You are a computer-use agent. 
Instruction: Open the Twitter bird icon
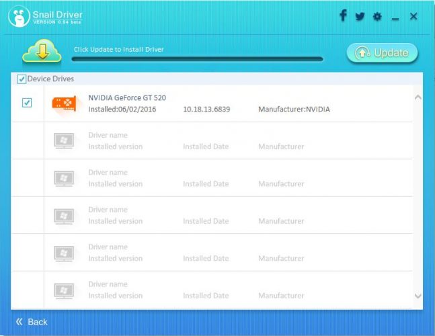tap(360, 16)
